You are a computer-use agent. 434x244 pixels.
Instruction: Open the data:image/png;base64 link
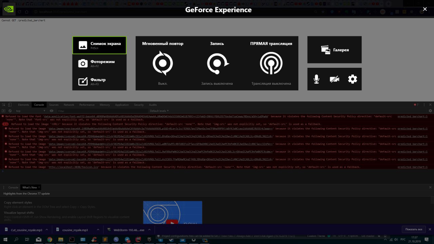point(161,129)
